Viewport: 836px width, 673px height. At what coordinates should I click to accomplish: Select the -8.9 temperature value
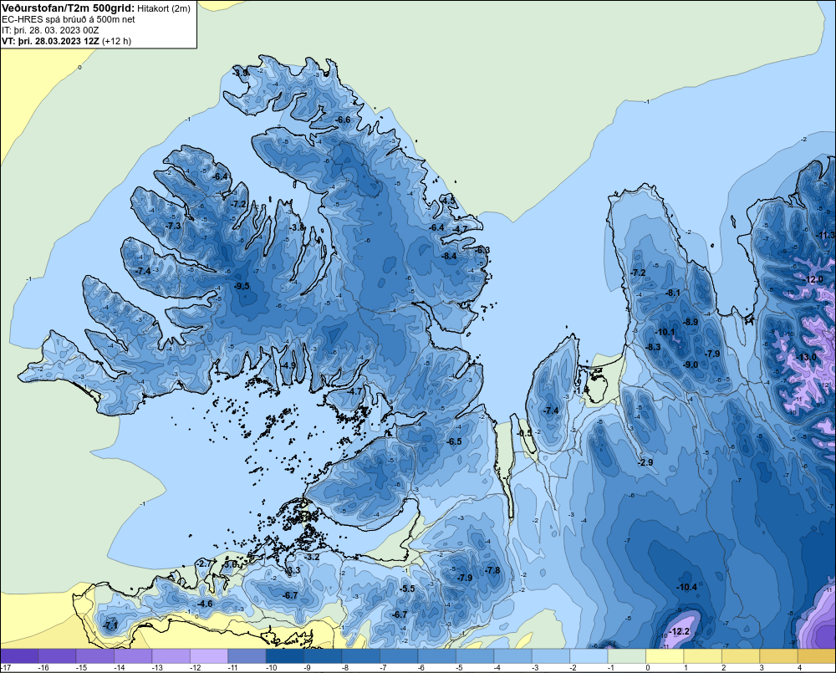point(691,322)
